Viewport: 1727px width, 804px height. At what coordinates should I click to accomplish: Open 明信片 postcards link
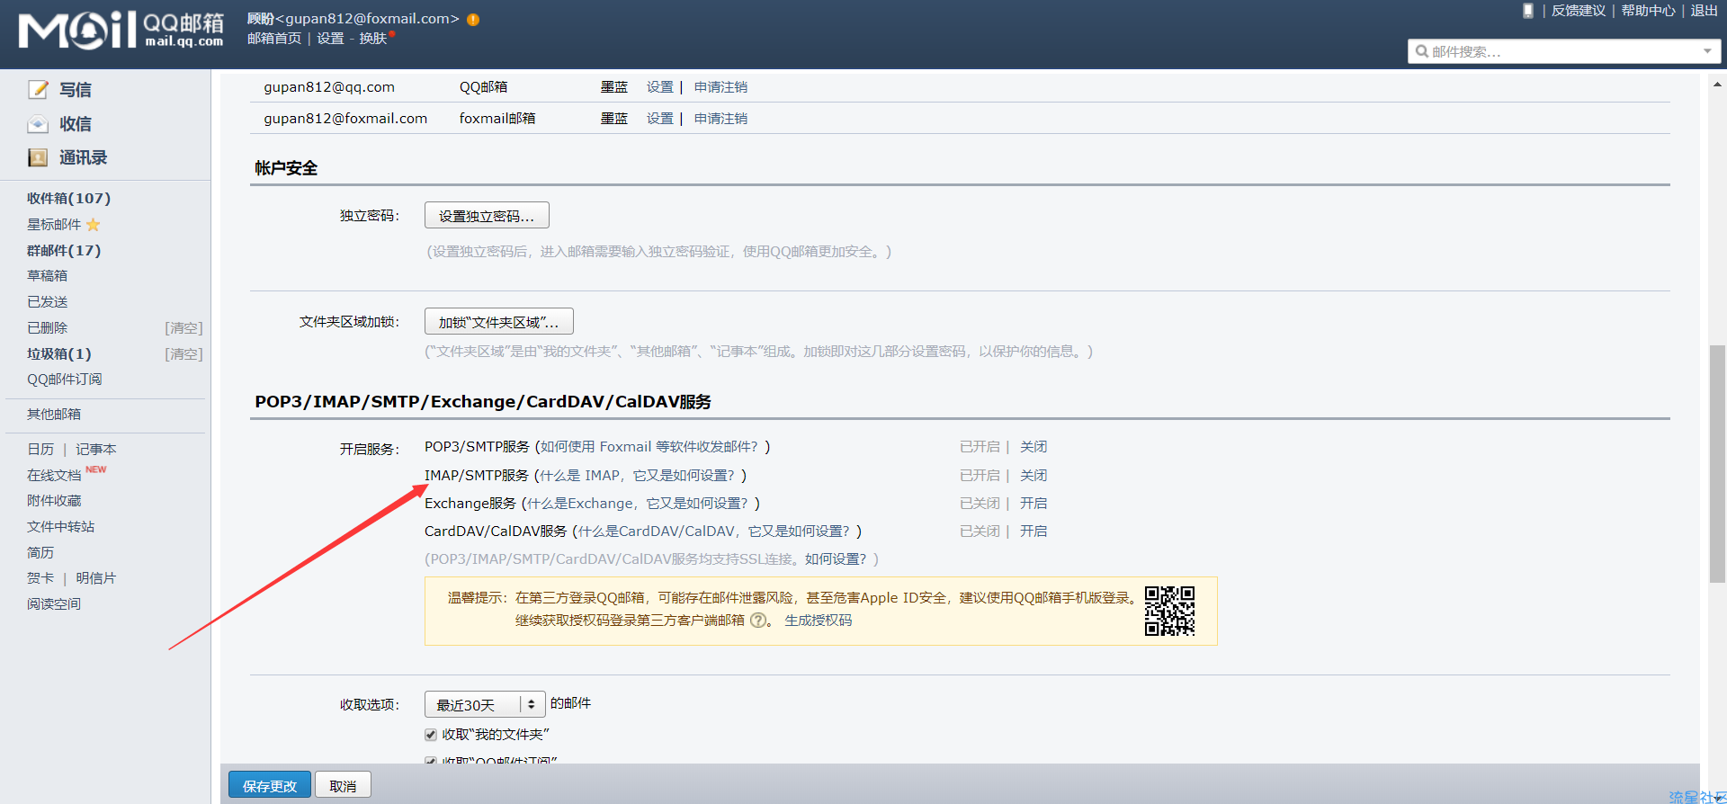(96, 578)
